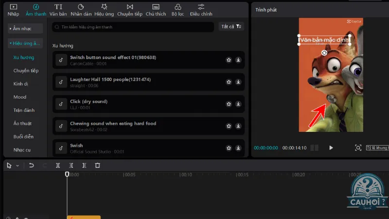Open the Chuyển tiếp transitions tab
Viewport: 389px width, 219px height.
click(130, 10)
